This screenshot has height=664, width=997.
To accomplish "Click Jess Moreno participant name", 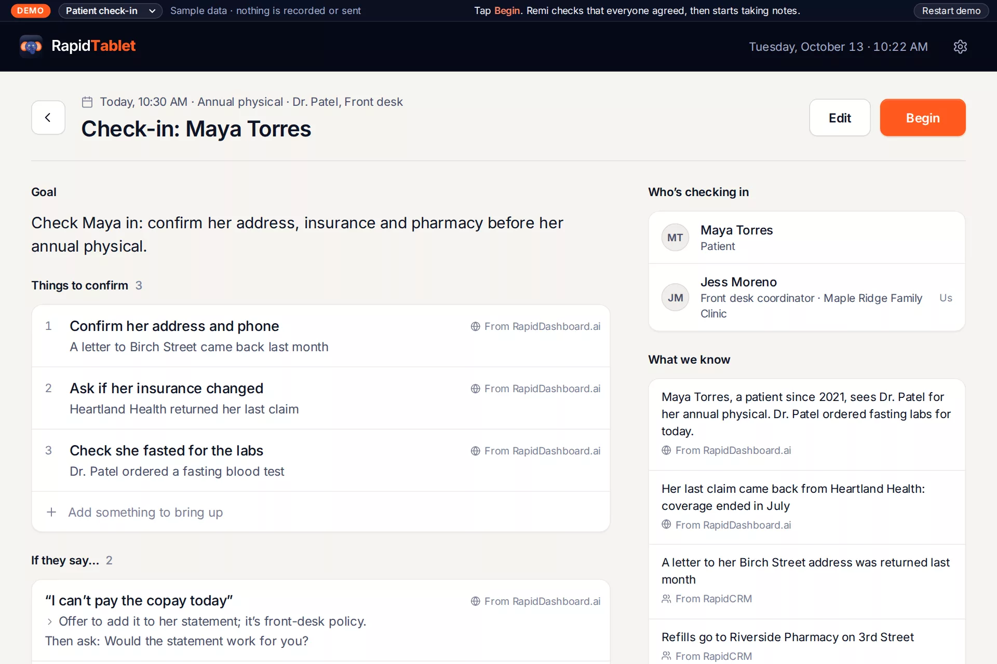I will click(x=738, y=282).
